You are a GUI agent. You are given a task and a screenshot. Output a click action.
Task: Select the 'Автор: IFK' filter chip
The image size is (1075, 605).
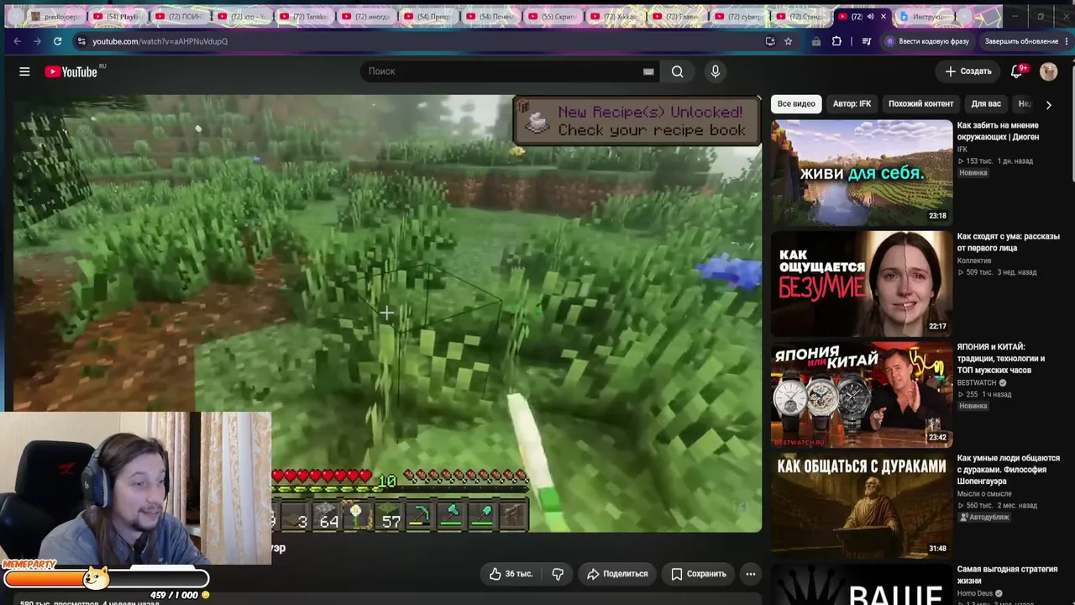point(852,104)
